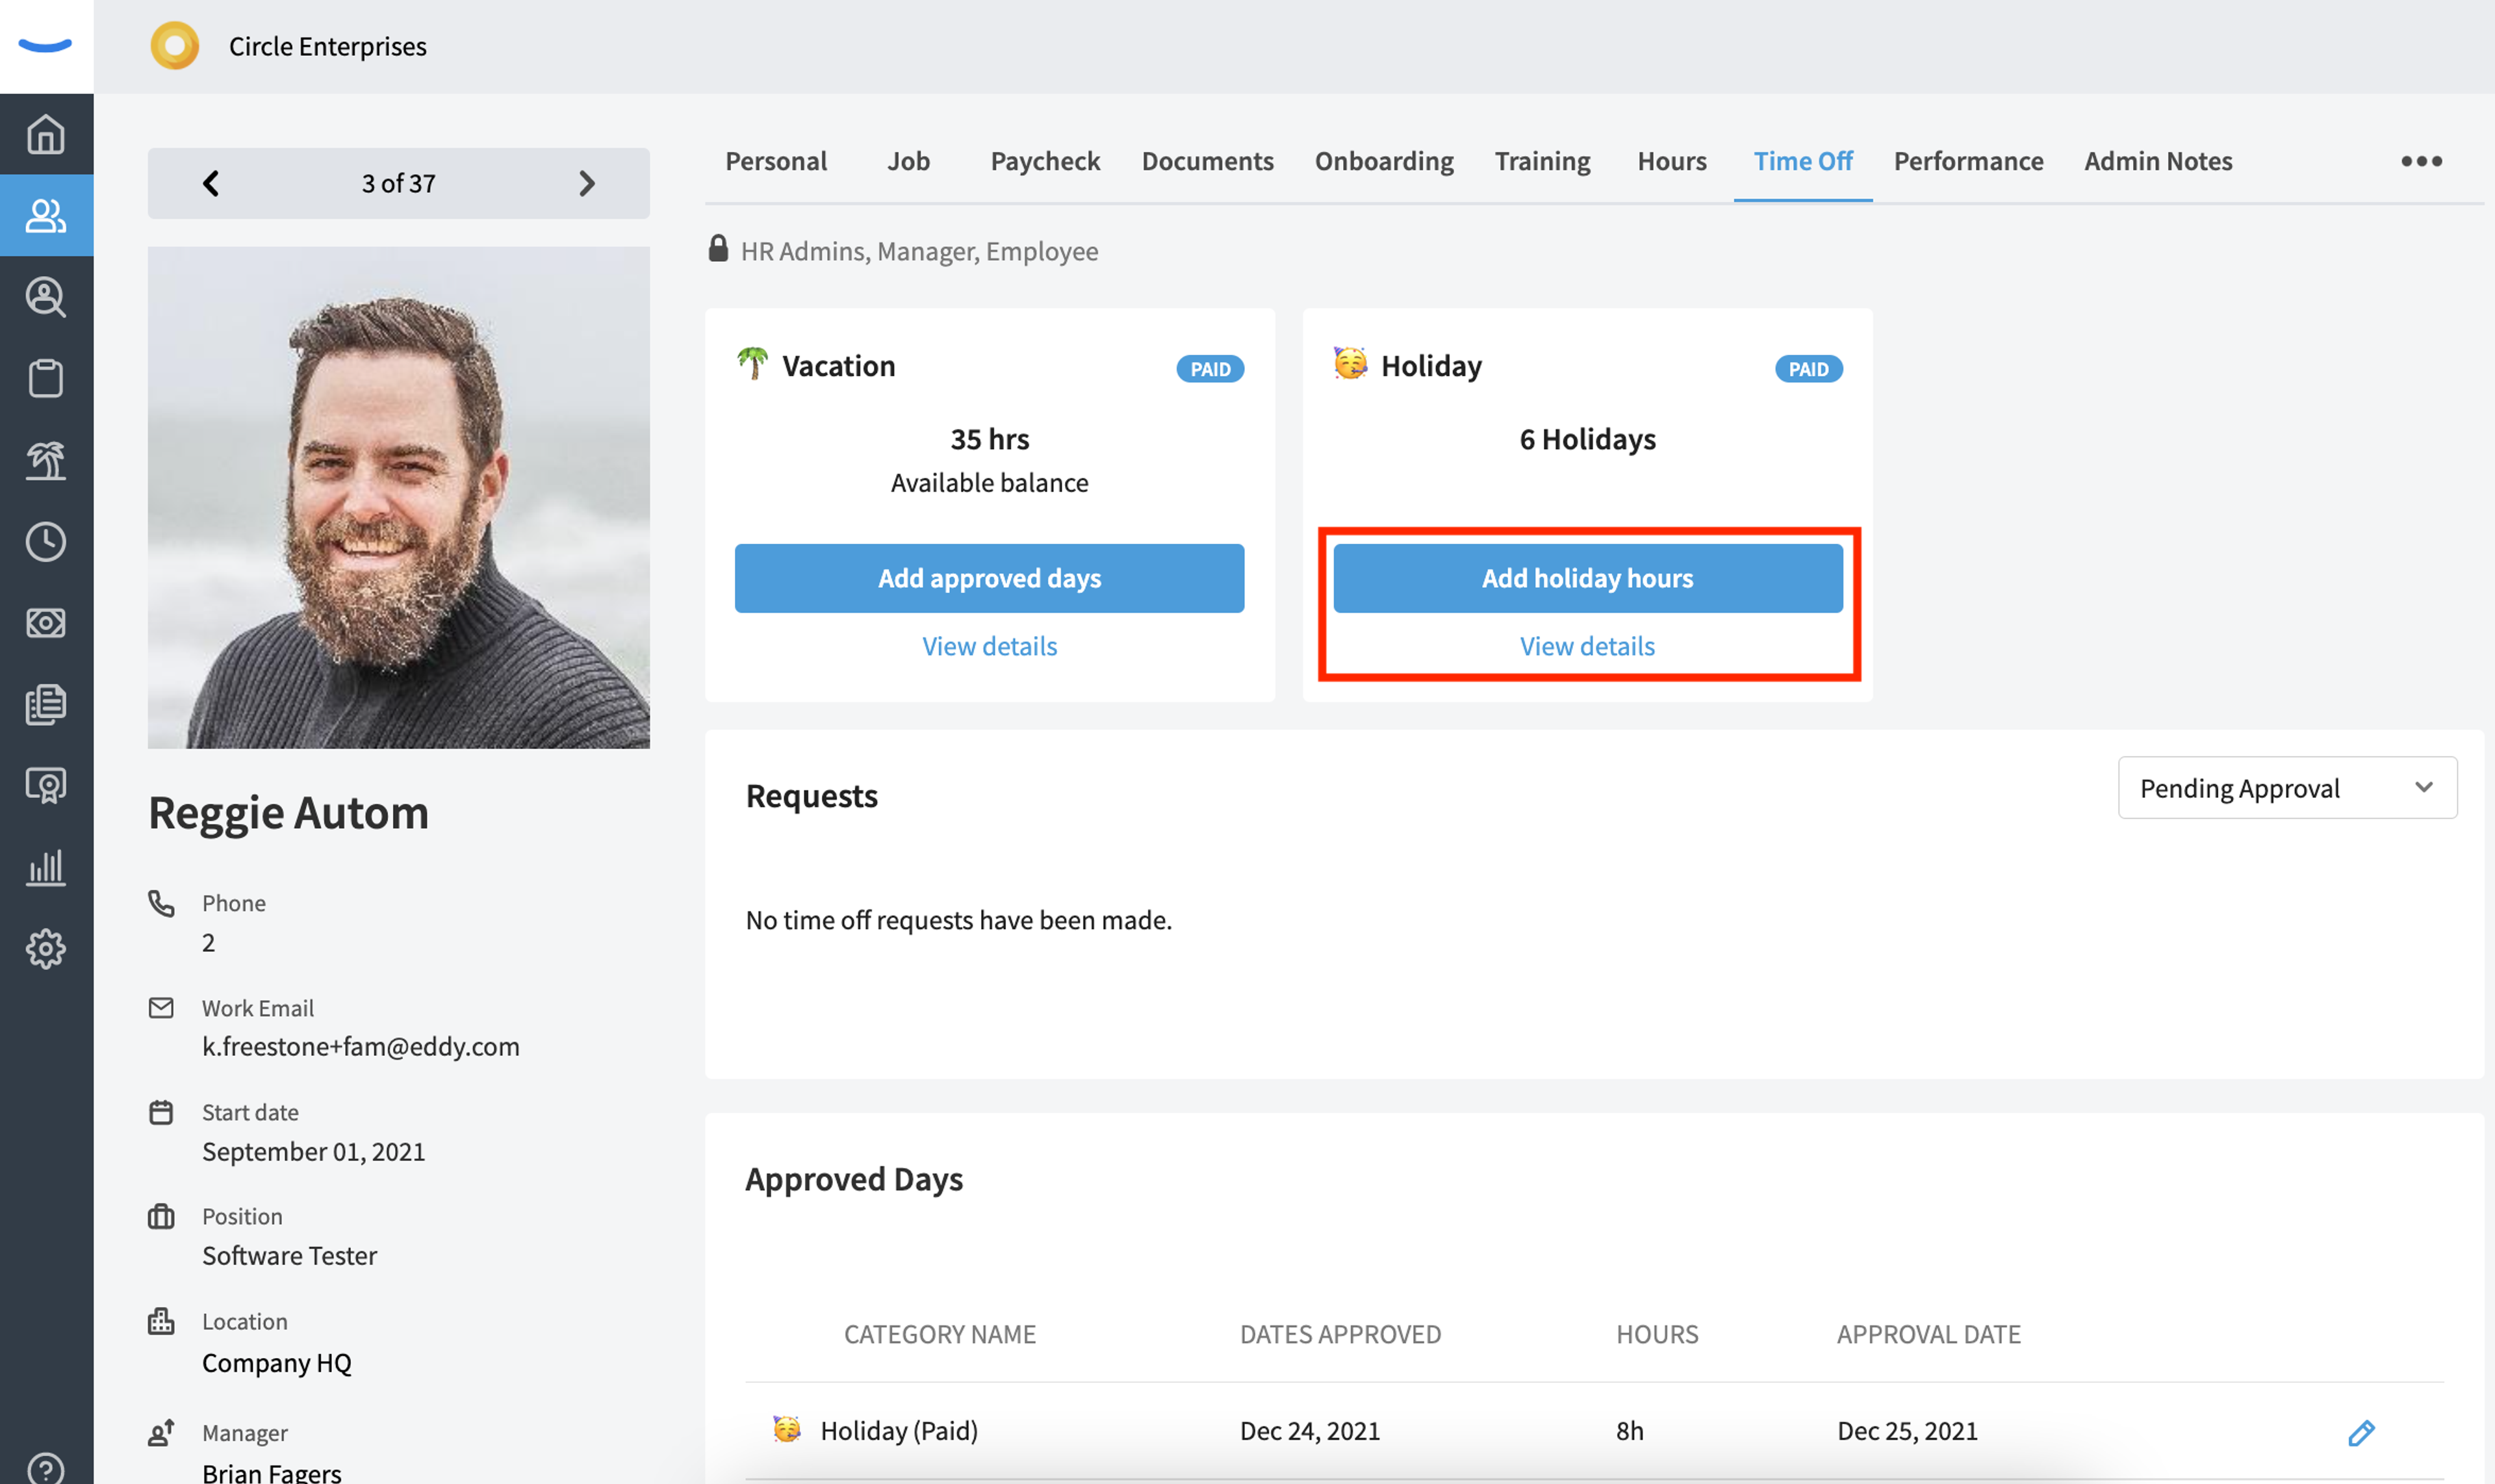This screenshot has width=2495, height=1484.
Task: Open the clock time tracking sidebar icon
Action: click(46, 541)
